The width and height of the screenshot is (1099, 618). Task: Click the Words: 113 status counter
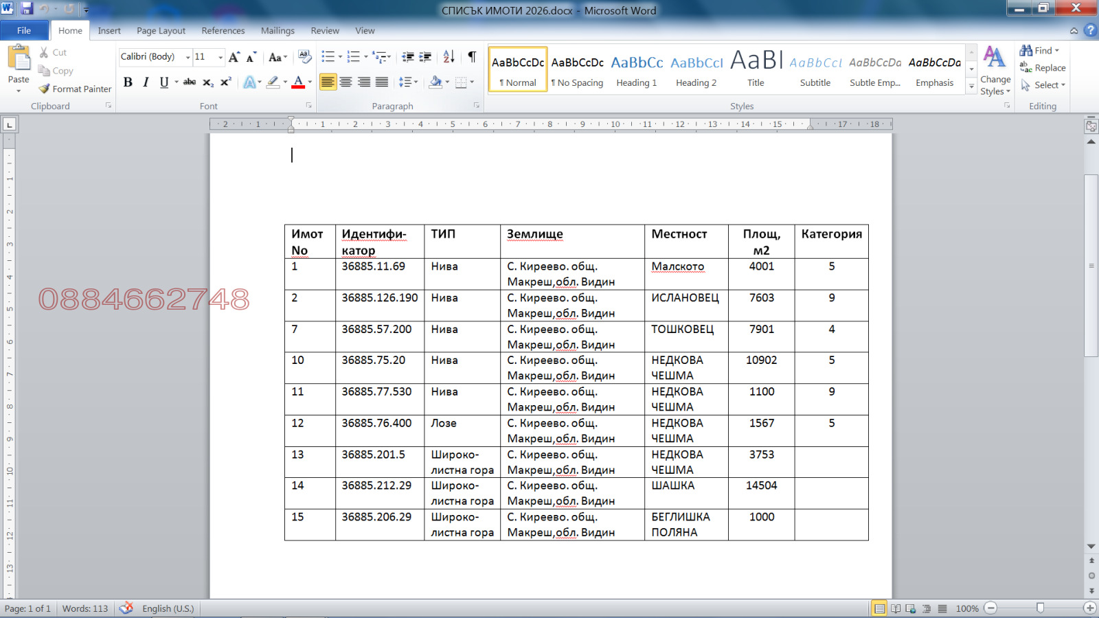85,608
